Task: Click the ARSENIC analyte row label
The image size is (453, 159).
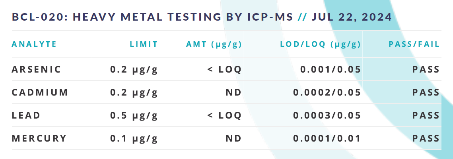Action: click(37, 69)
